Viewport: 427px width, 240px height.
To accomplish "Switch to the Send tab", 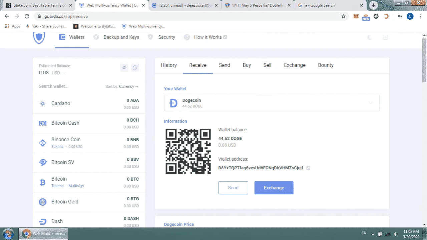I will point(225,65).
